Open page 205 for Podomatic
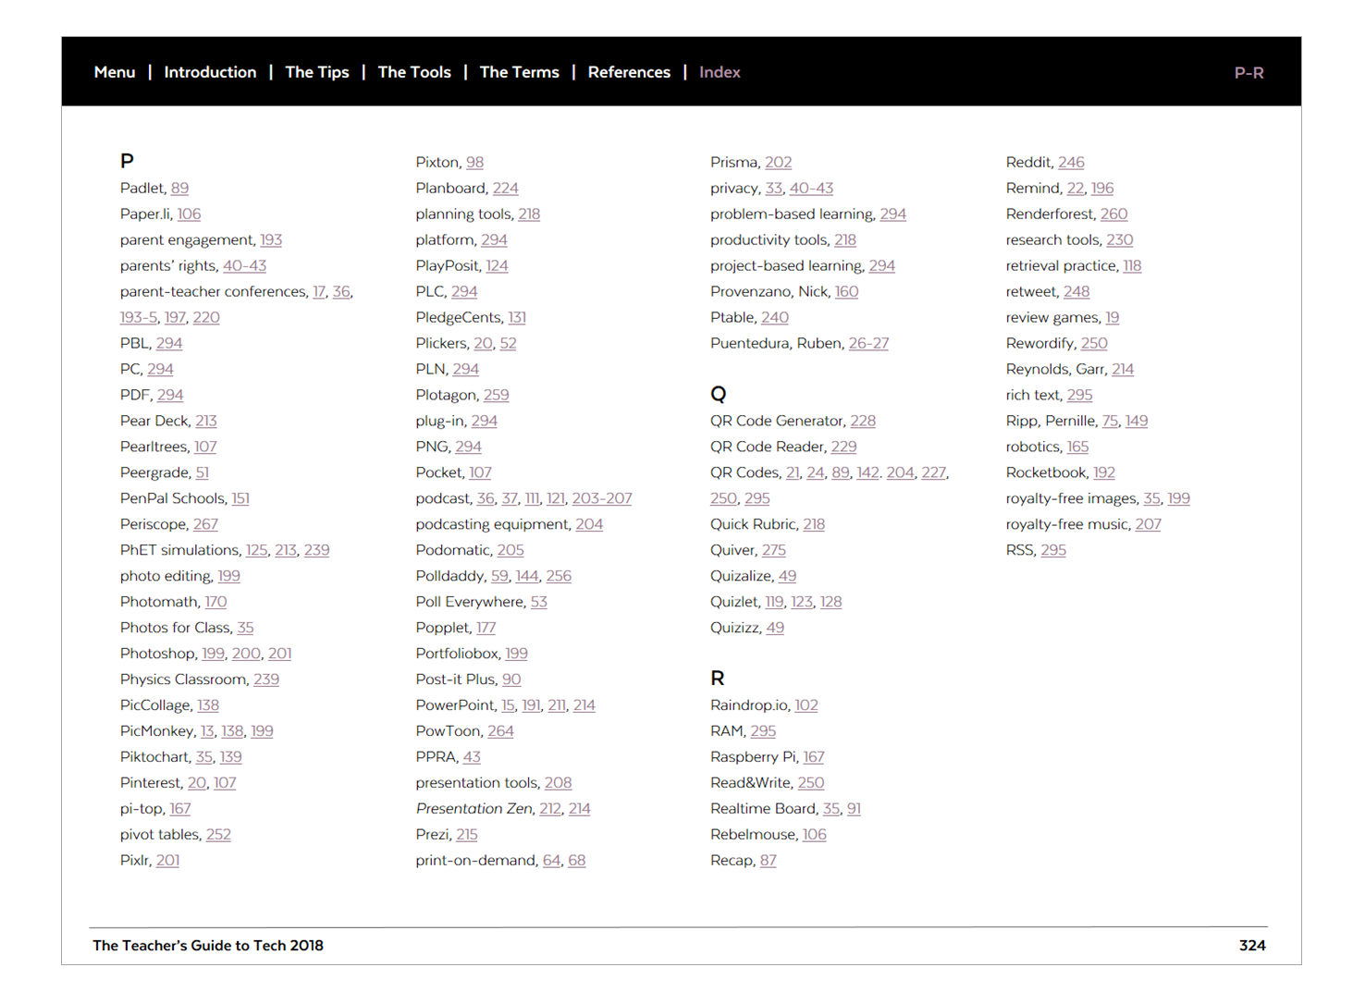Image resolution: width=1353 pixels, height=1004 pixels. [510, 550]
